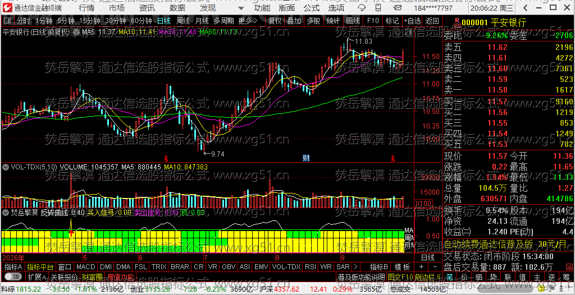Screen dimensions: 575x295
Task: Click the back arrow in title bar
Action: click(x=526, y=8)
